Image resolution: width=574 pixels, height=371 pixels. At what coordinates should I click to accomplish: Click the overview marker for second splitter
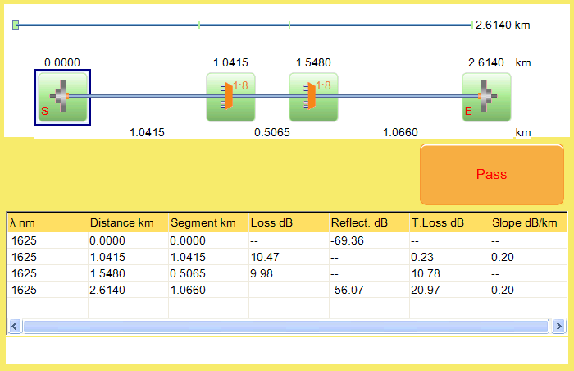click(289, 25)
